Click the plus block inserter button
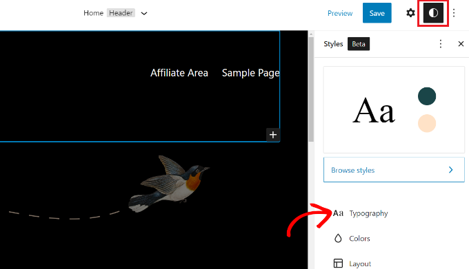 tap(273, 135)
